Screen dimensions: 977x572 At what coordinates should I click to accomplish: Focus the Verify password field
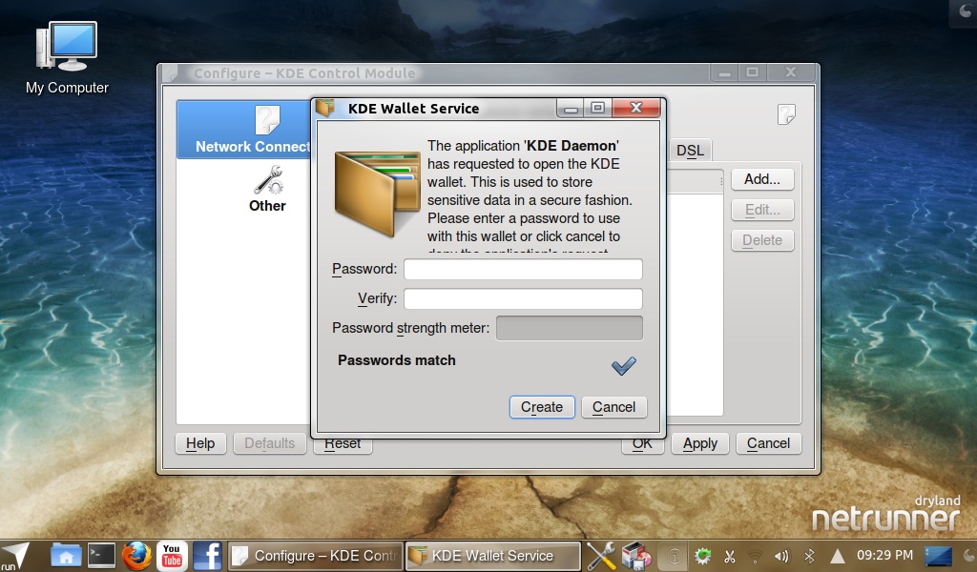523,298
